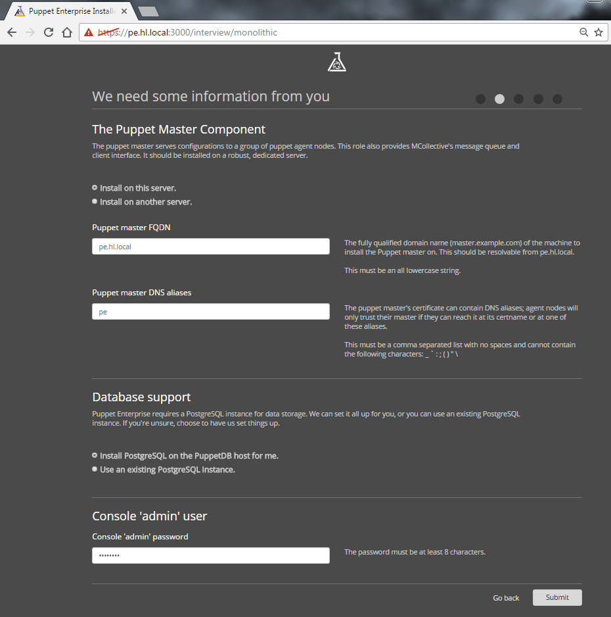Click 'We need some information from you' title

pyautogui.click(x=211, y=97)
